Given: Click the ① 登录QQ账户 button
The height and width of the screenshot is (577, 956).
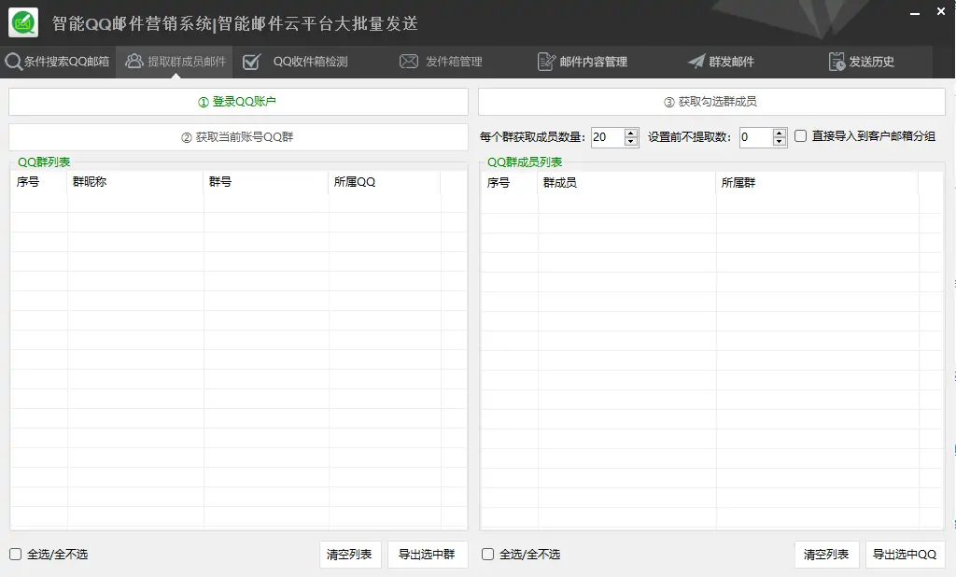Looking at the screenshot, I should (238, 102).
